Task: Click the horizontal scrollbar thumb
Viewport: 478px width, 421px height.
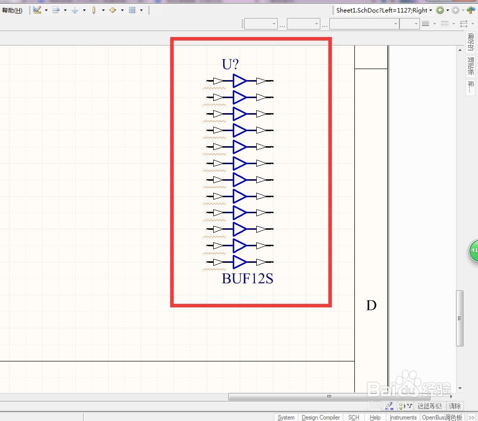Action: point(329,396)
